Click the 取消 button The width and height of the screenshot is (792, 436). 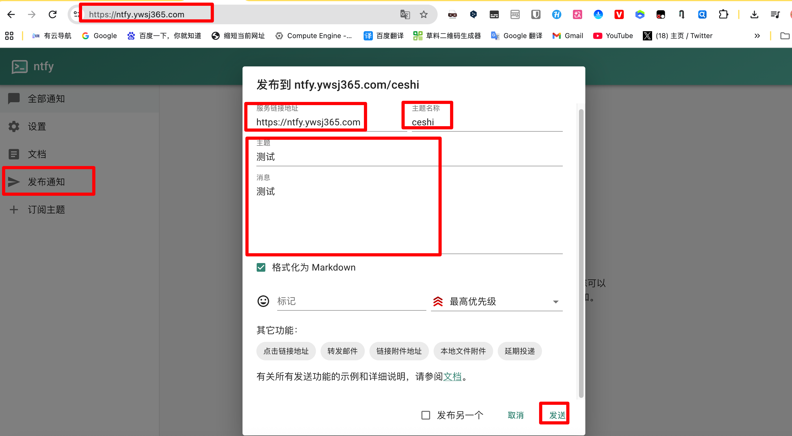(x=516, y=415)
